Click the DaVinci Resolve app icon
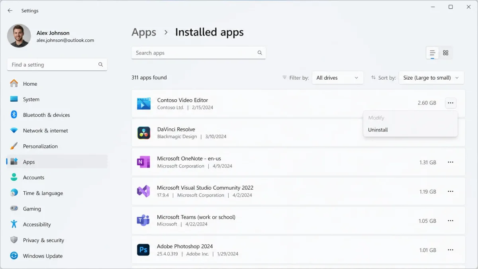This screenshot has width=478, height=269. [143, 133]
